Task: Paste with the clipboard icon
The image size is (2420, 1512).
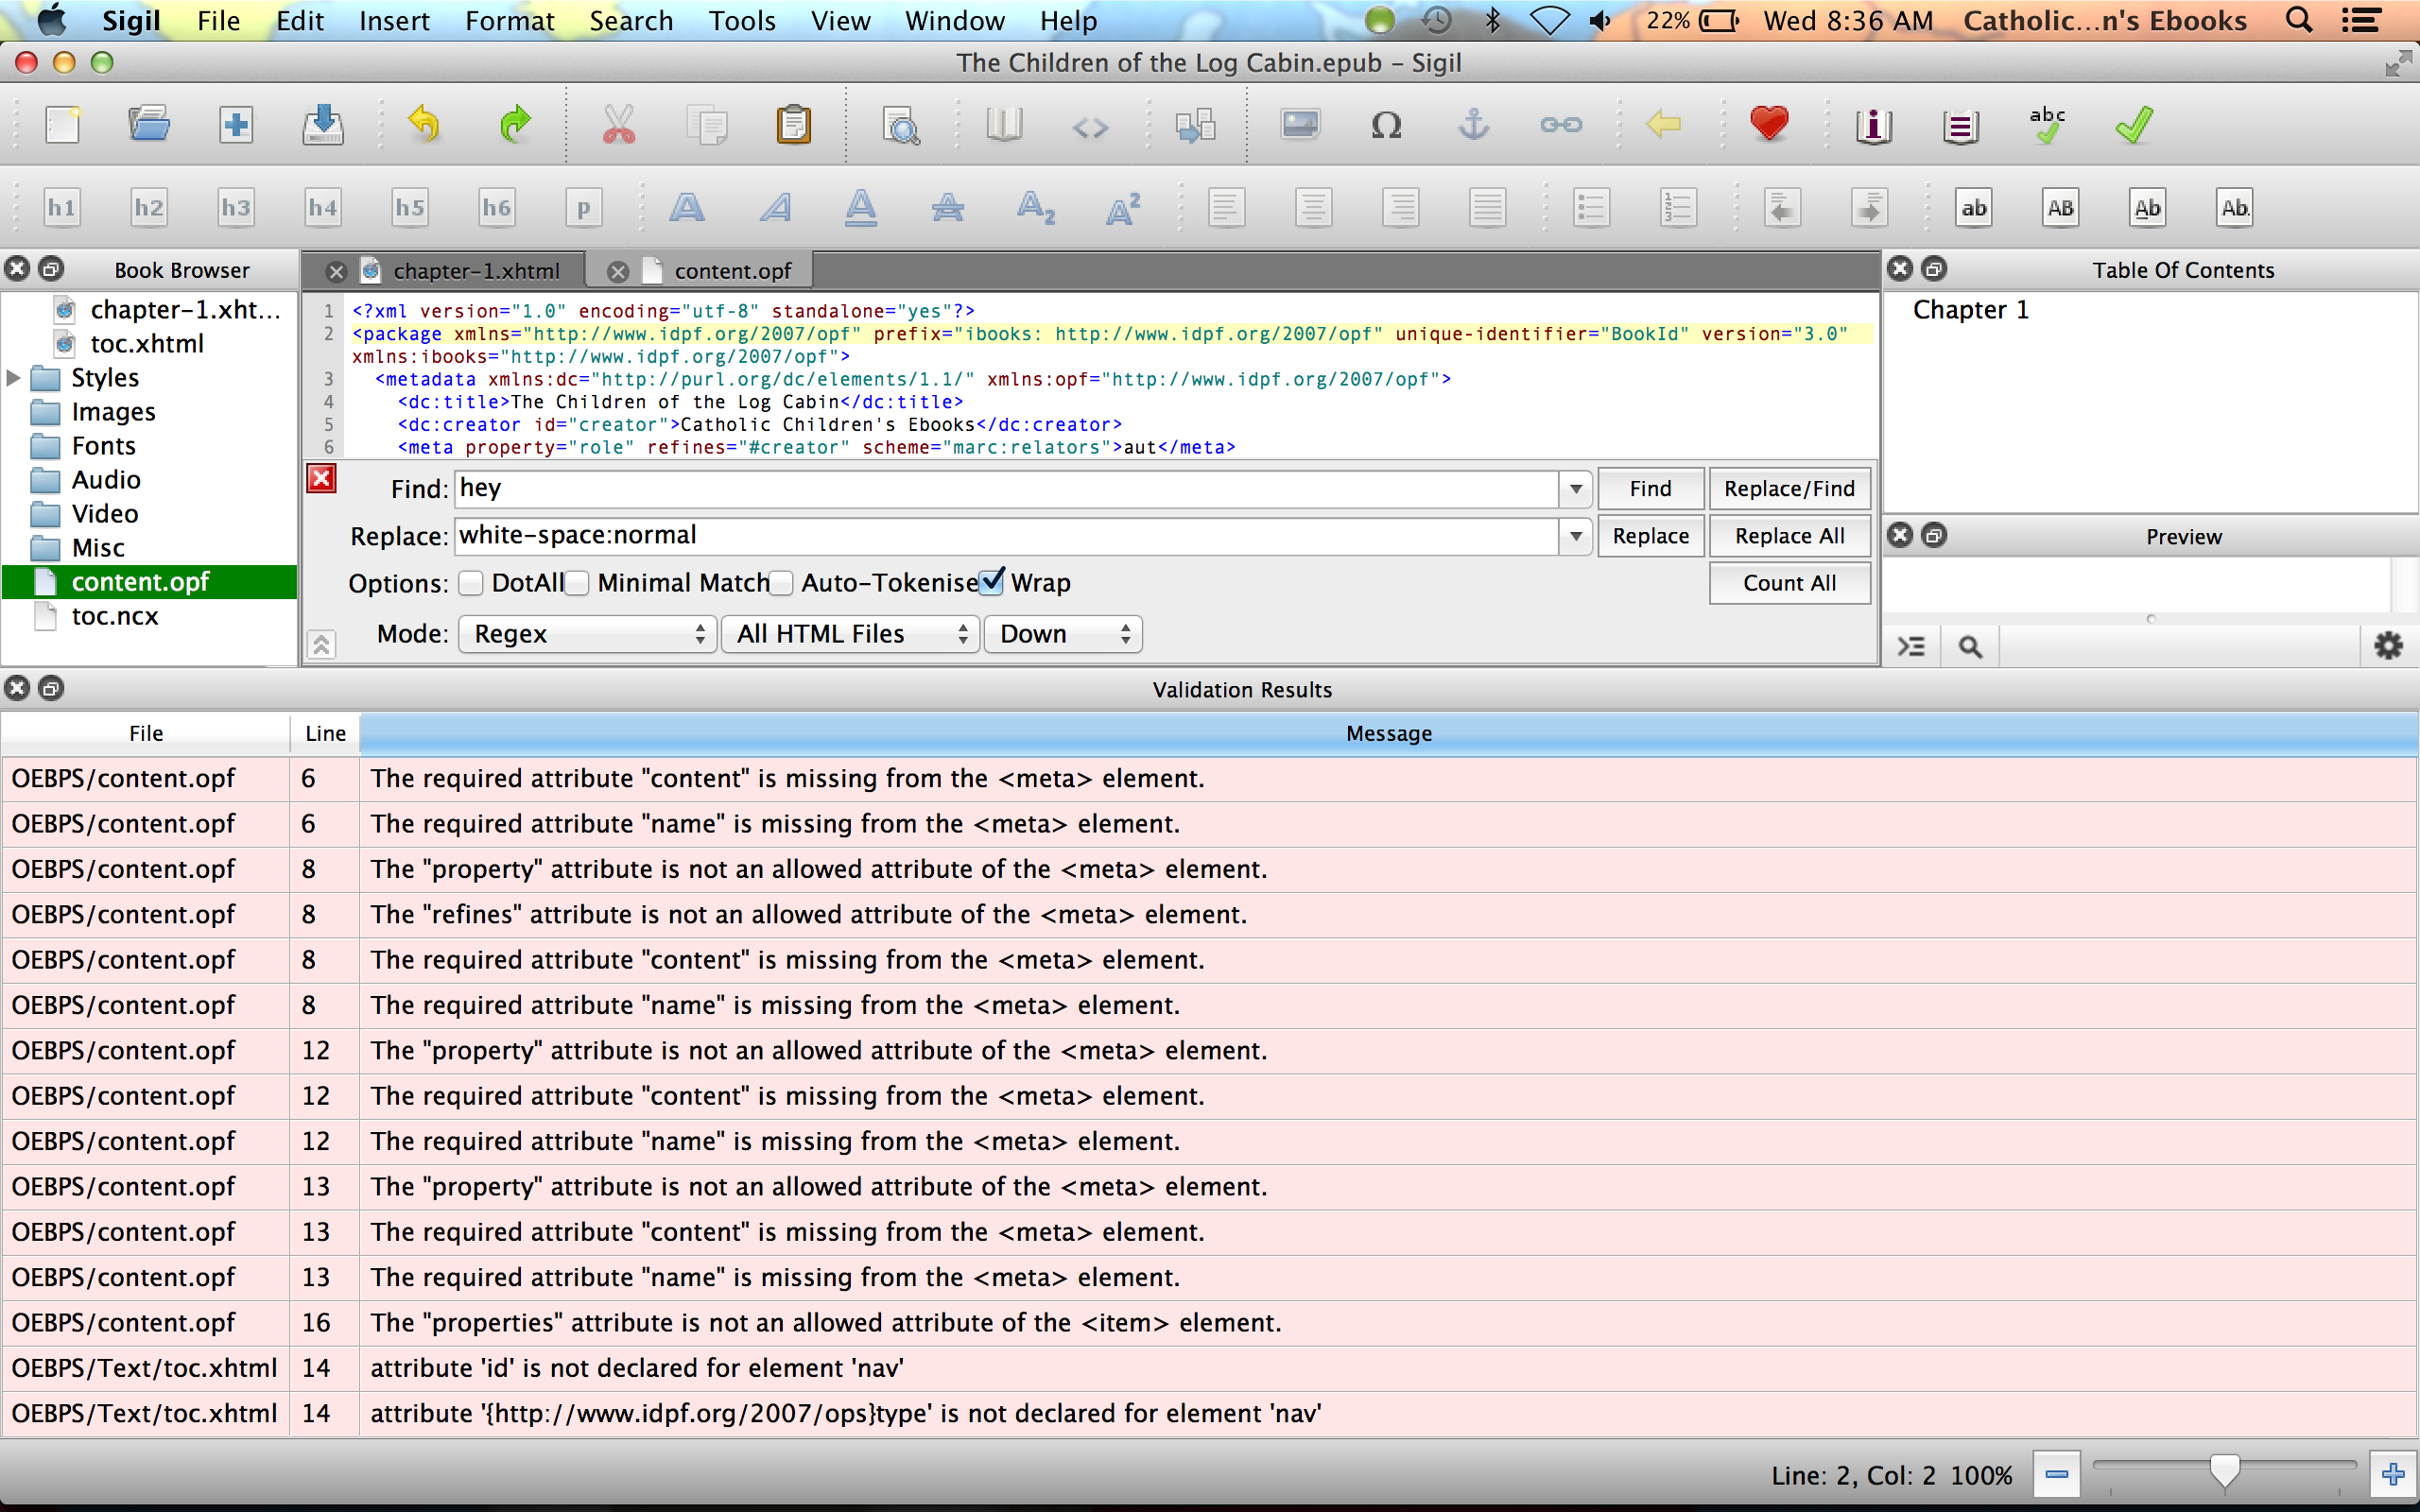Action: [794, 125]
